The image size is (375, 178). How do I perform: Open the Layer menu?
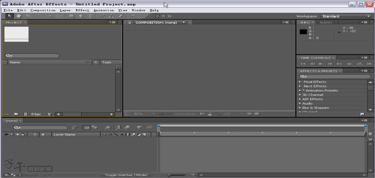[66, 10]
